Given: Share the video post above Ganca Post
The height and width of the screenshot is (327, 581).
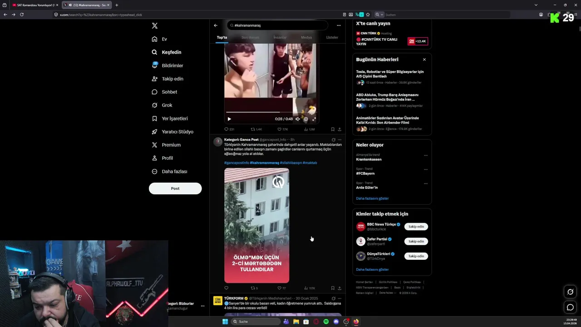Looking at the screenshot, I should pos(340,129).
